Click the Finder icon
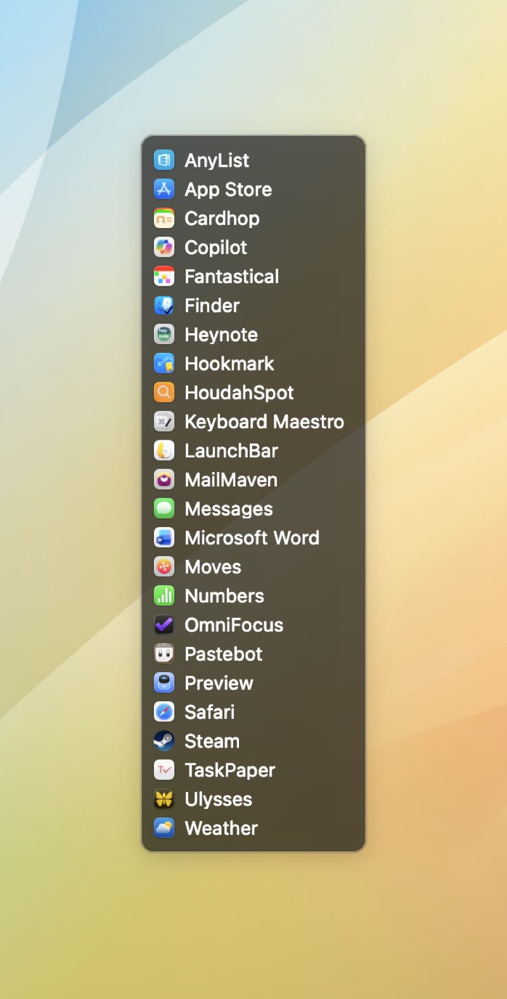 click(x=164, y=305)
